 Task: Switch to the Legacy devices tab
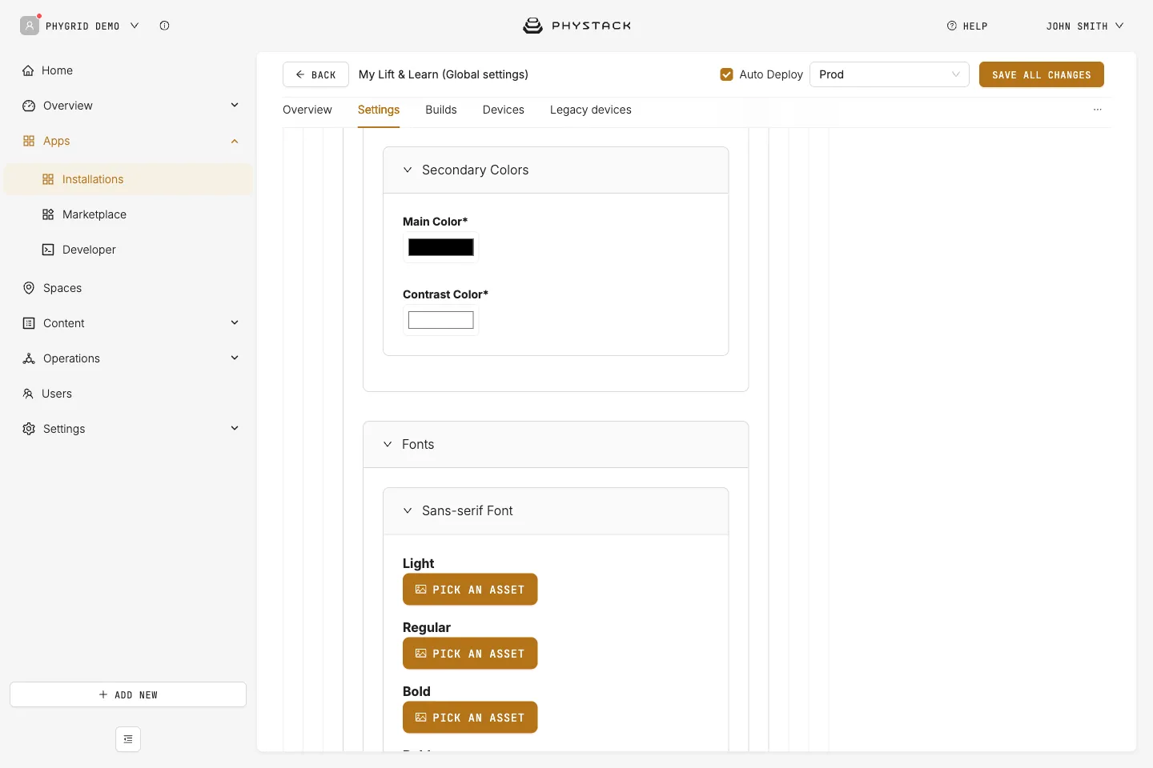pyautogui.click(x=591, y=110)
